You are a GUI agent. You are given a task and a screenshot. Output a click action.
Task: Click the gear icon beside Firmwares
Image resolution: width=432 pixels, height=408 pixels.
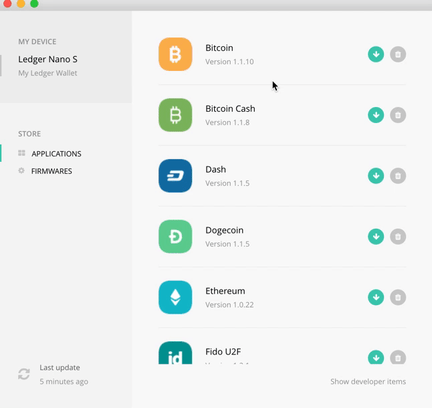21,171
